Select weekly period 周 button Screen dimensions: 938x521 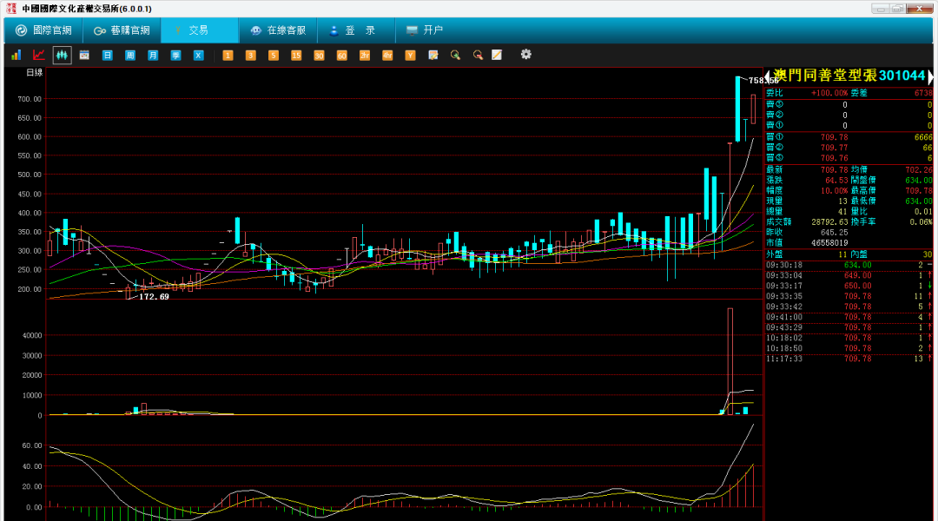coord(129,55)
